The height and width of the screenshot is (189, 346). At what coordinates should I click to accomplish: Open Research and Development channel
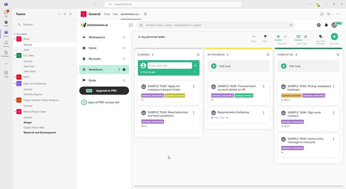(40, 133)
